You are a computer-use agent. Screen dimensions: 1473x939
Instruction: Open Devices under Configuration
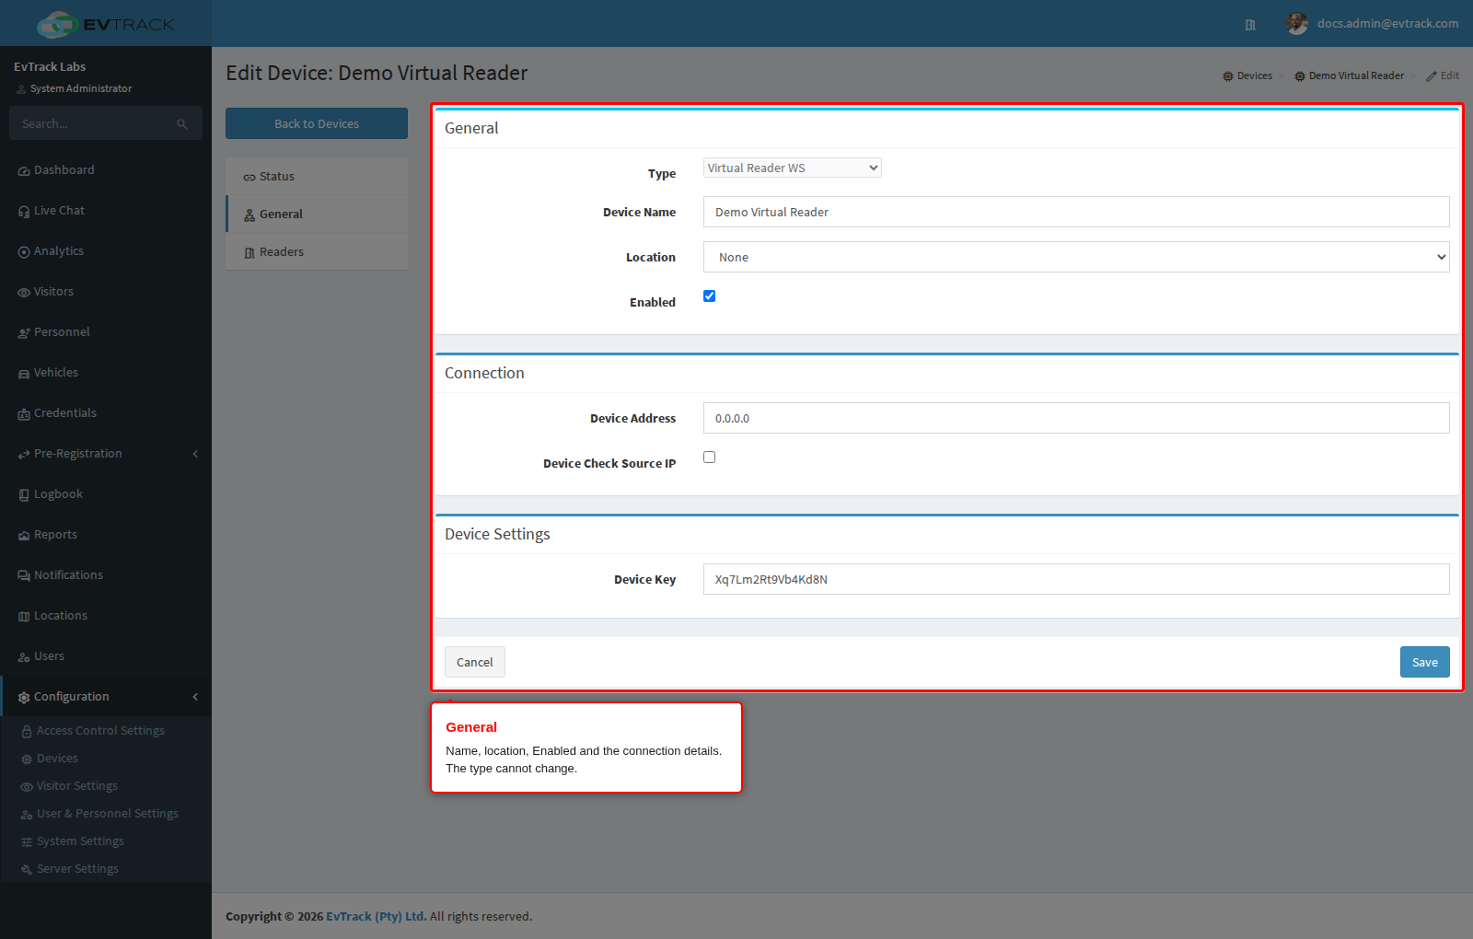tap(57, 759)
